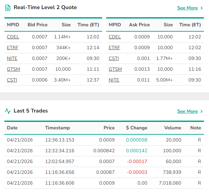Click the Last 5 Trades heading
209x192 pixels.
pos(31,111)
